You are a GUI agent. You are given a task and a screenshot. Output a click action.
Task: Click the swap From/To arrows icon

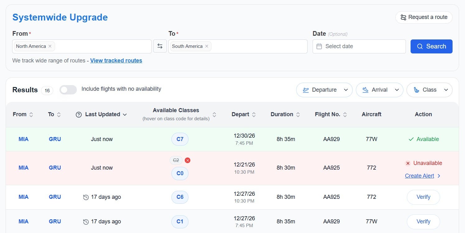pos(160,46)
